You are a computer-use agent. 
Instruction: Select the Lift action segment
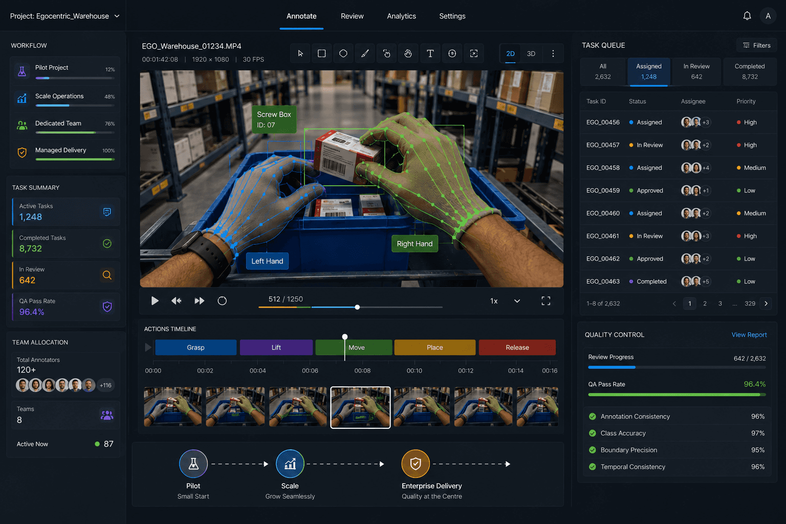click(276, 347)
